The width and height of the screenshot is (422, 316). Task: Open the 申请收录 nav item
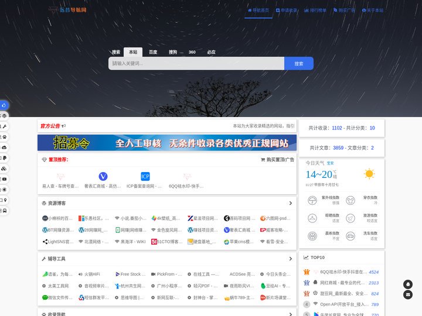click(x=287, y=11)
